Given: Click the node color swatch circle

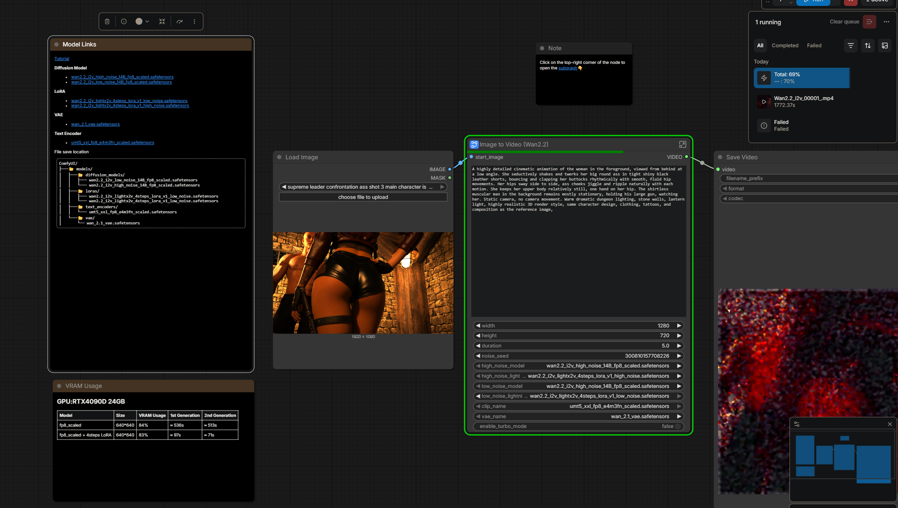Looking at the screenshot, I should (139, 21).
